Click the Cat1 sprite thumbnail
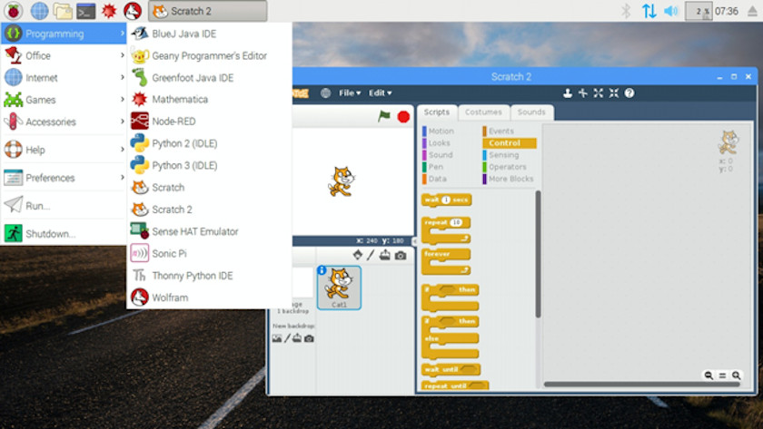 (x=339, y=288)
